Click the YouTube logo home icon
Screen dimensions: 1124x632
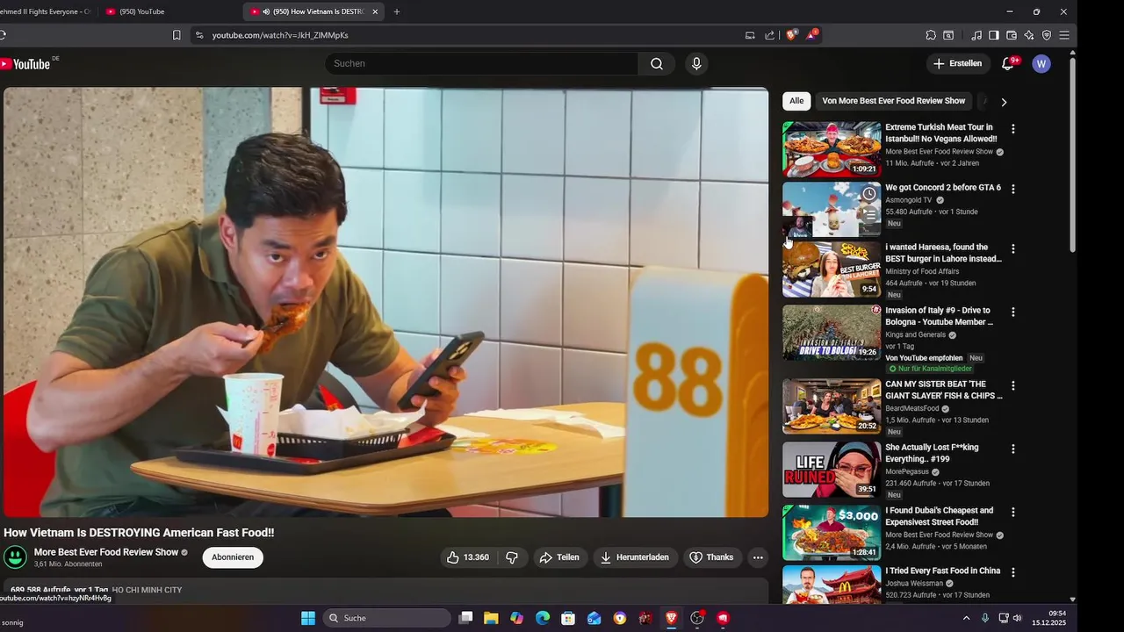[25, 64]
